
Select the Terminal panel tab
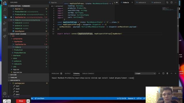pyautogui.click(x=76, y=74)
